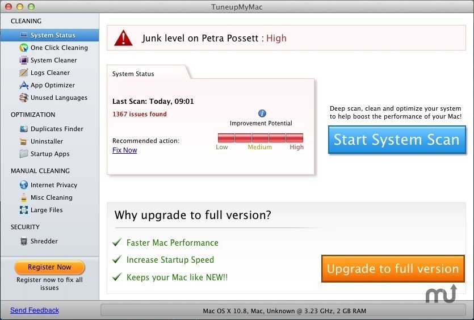Click the Improvement Potential info icon
This screenshot has height=320, width=474.
pyautogui.click(x=262, y=113)
